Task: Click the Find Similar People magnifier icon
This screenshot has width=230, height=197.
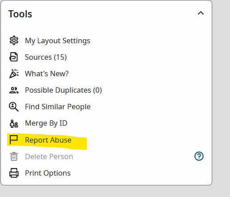Action: (x=14, y=107)
